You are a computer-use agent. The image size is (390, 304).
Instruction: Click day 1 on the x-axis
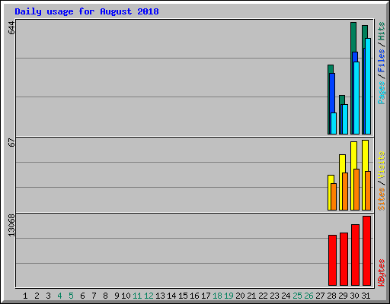click(25, 296)
